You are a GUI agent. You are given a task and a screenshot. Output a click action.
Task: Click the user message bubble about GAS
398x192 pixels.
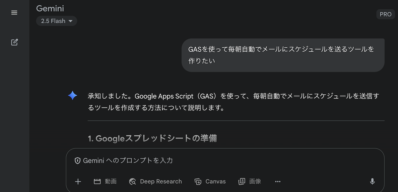point(283,55)
